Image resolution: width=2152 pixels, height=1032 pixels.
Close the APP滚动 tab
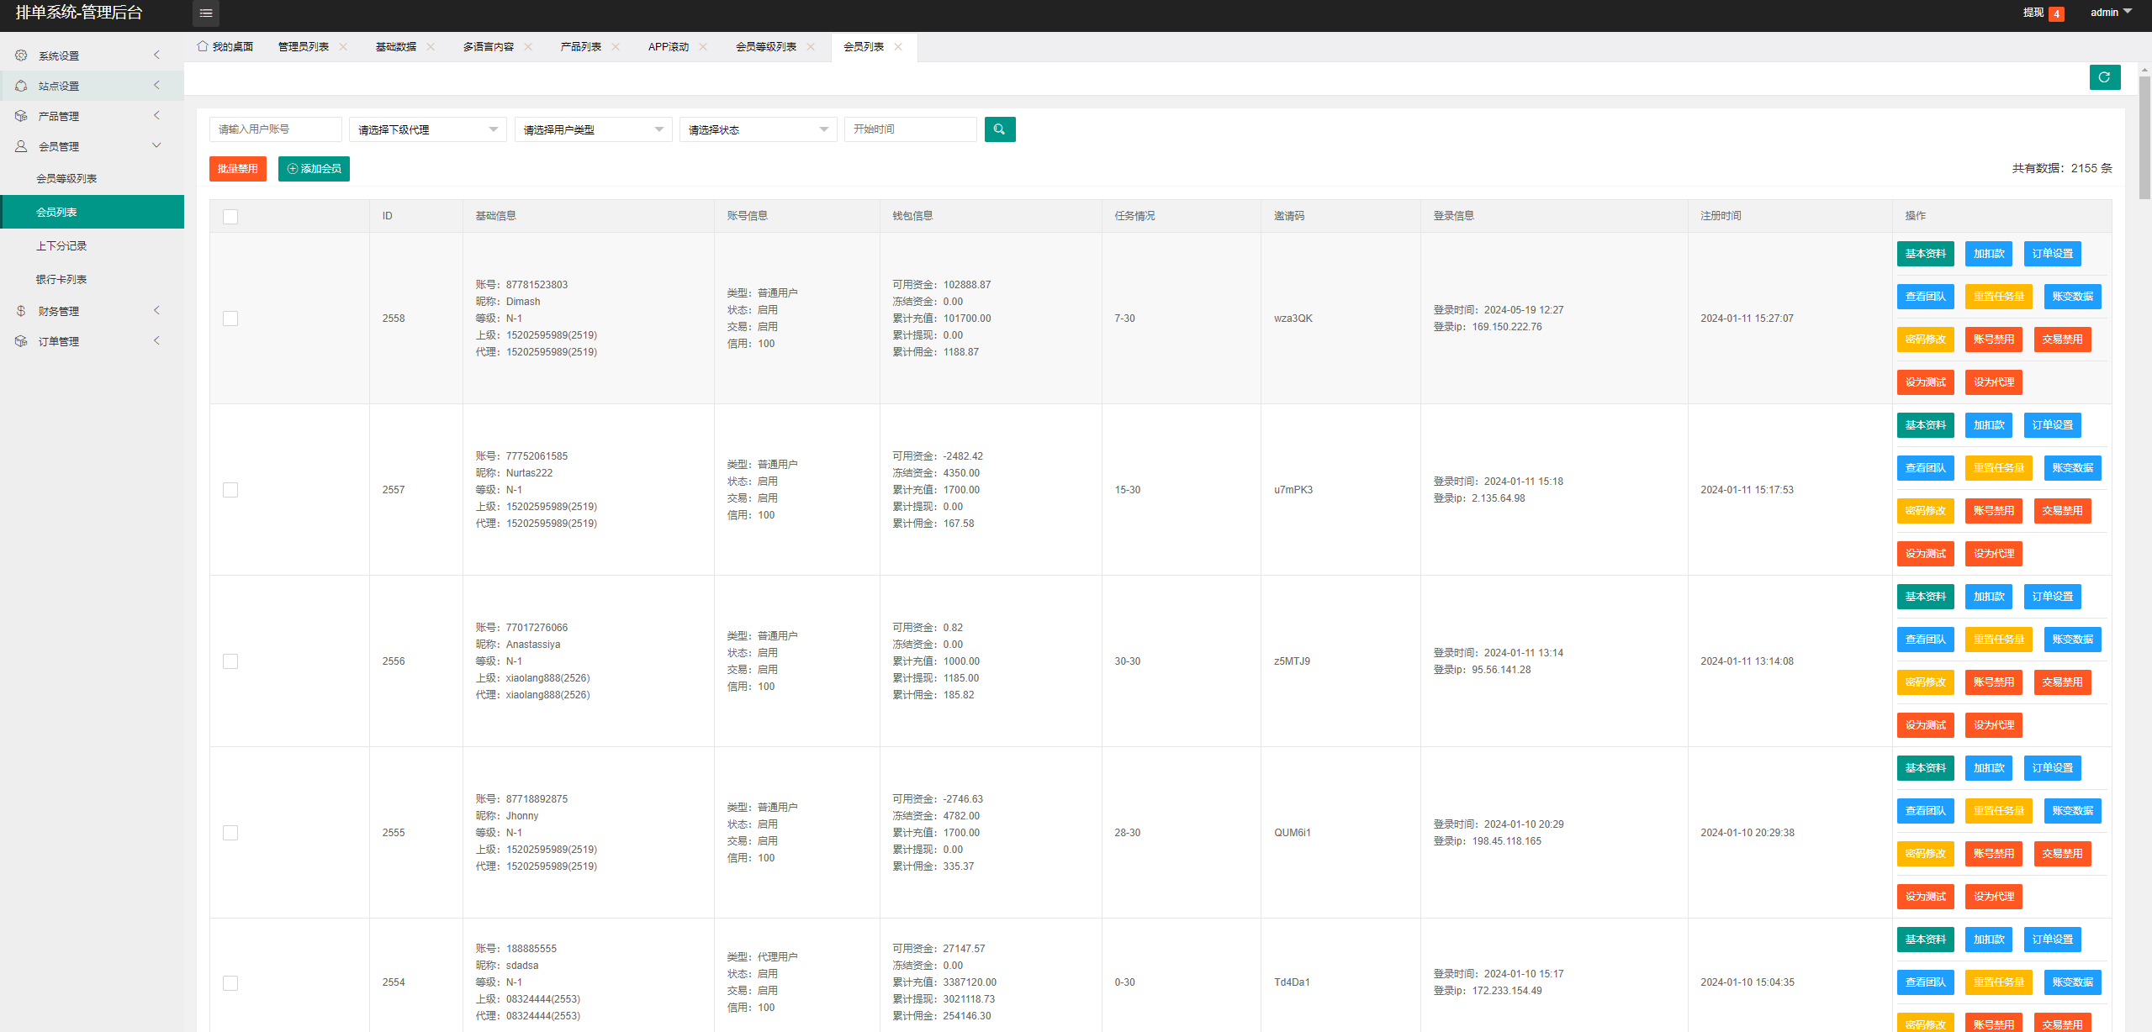pos(703,47)
